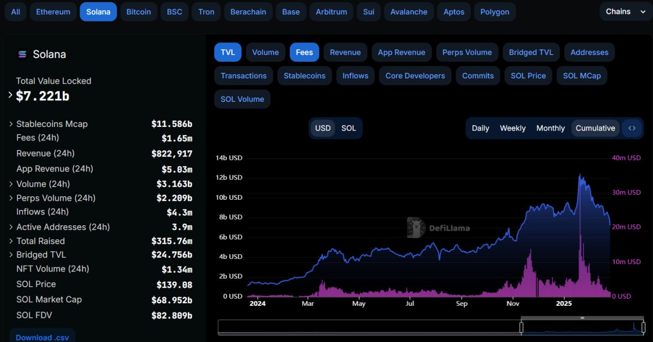Switch to the Ethereum chain tab

tap(54, 12)
